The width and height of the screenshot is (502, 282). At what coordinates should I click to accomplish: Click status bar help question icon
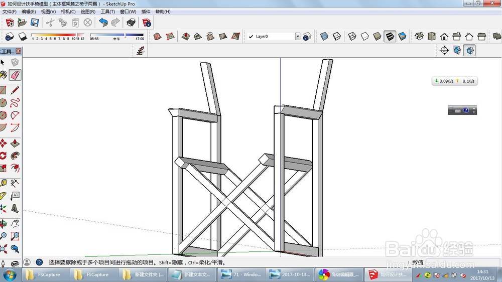click(x=39, y=262)
